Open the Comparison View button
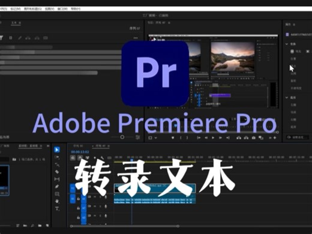The width and height of the screenshot is (312, 234). point(261,138)
